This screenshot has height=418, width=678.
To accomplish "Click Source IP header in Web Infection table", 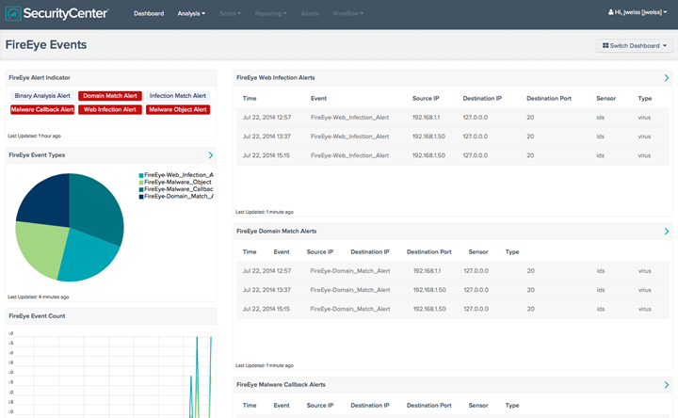I will [x=426, y=99].
